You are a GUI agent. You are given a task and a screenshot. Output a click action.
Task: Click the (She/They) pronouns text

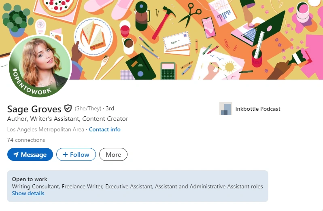(88, 109)
